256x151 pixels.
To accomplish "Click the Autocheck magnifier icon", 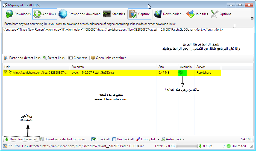I will (x=163, y=139).
